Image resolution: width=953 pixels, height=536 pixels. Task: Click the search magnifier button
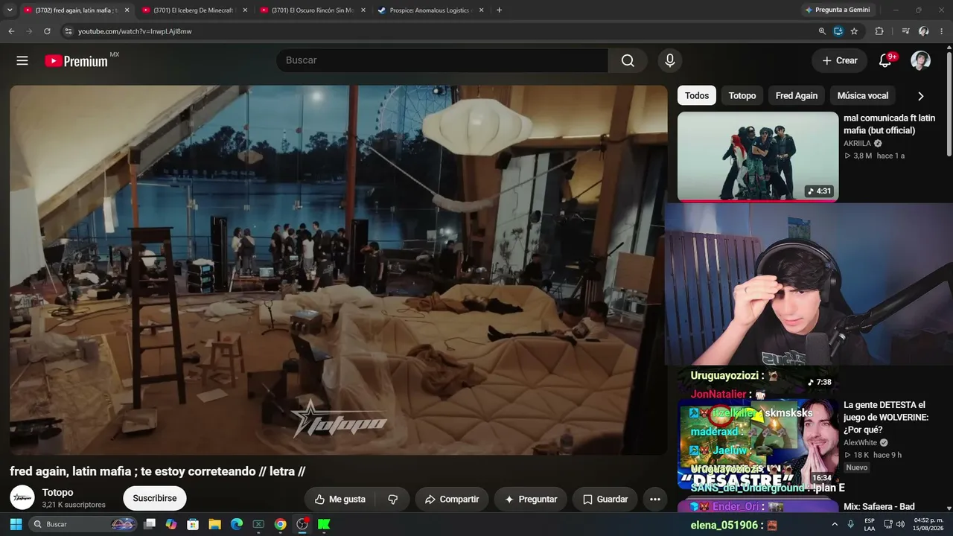(x=628, y=60)
